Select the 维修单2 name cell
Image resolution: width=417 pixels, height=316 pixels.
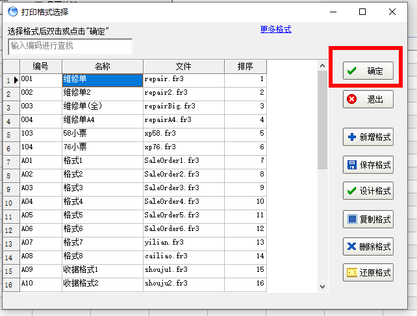103,94
